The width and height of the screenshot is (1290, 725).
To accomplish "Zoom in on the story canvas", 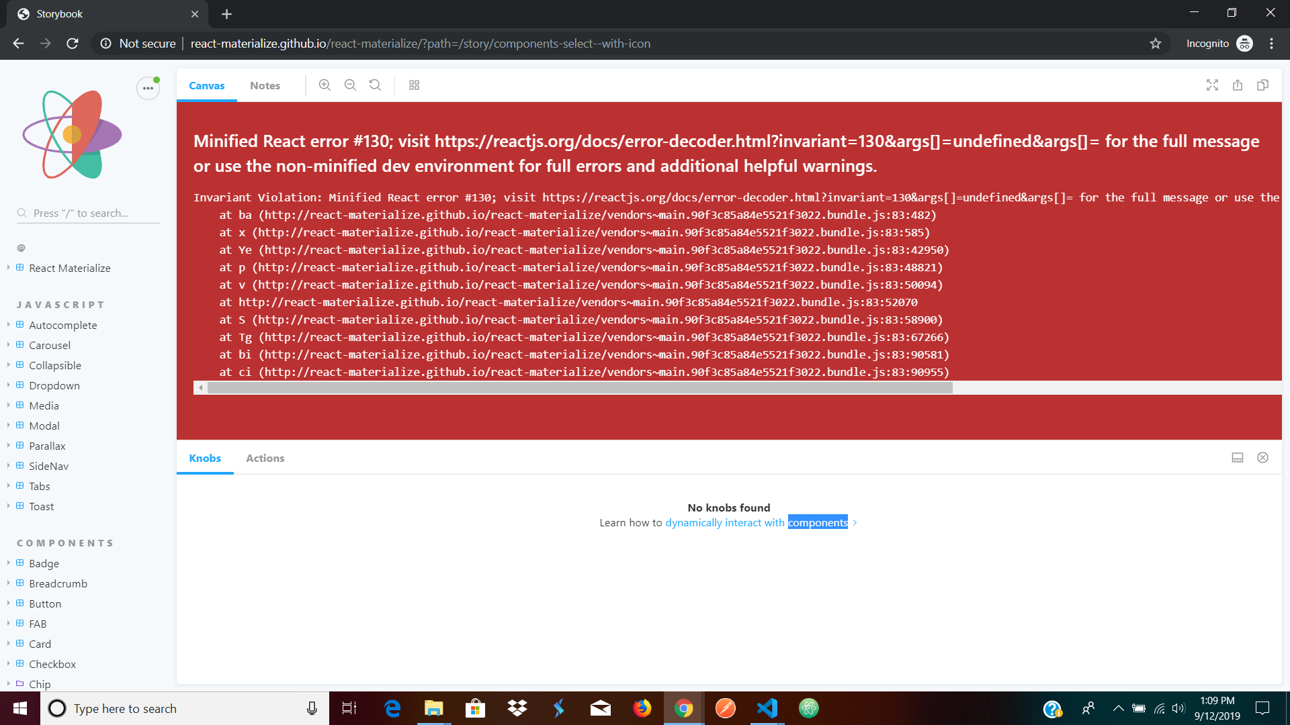I will pos(325,85).
